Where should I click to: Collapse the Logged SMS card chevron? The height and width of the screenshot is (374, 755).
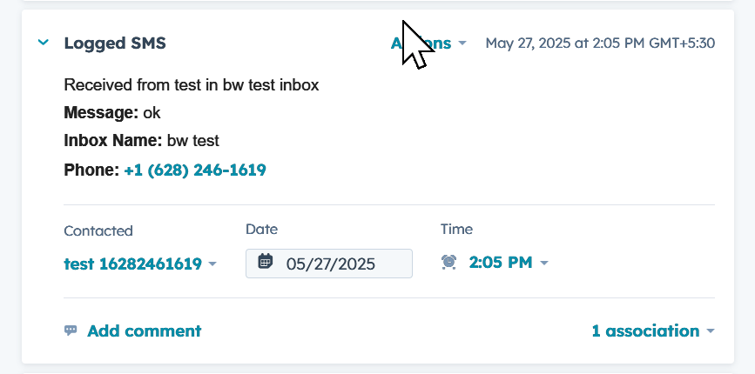coord(44,43)
